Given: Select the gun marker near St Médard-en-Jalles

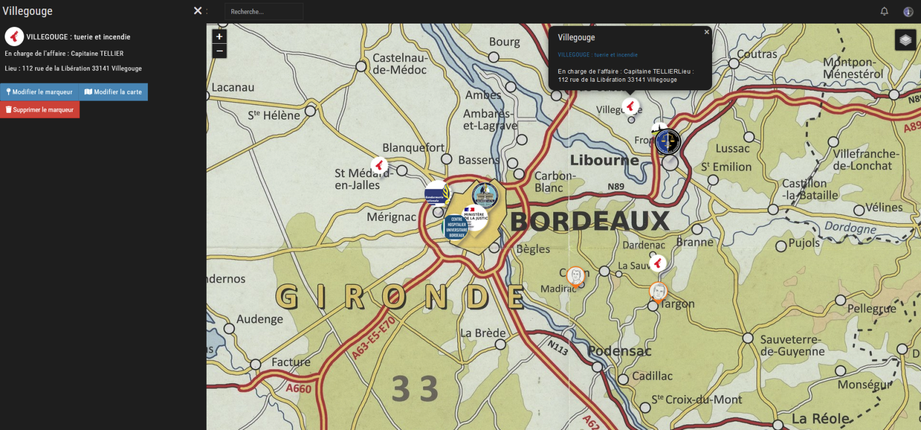Looking at the screenshot, I should pyautogui.click(x=379, y=165).
